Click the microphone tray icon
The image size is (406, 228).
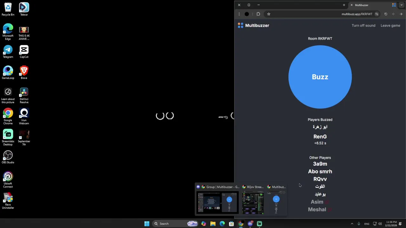[x=359, y=224]
